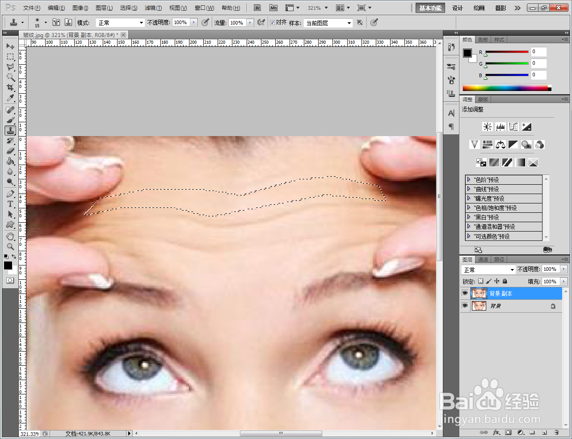Toggle airbrush mode next to flow
572x439 pixels.
(261, 22)
